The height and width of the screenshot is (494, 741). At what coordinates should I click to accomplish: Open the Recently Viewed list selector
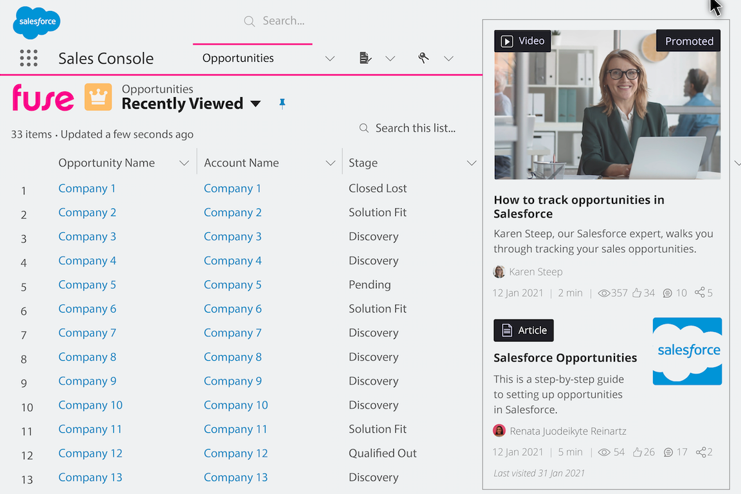[x=256, y=103]
